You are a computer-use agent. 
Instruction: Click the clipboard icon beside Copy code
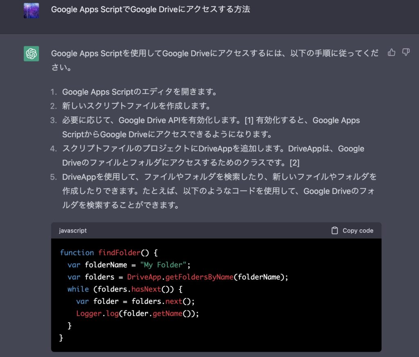335,230
